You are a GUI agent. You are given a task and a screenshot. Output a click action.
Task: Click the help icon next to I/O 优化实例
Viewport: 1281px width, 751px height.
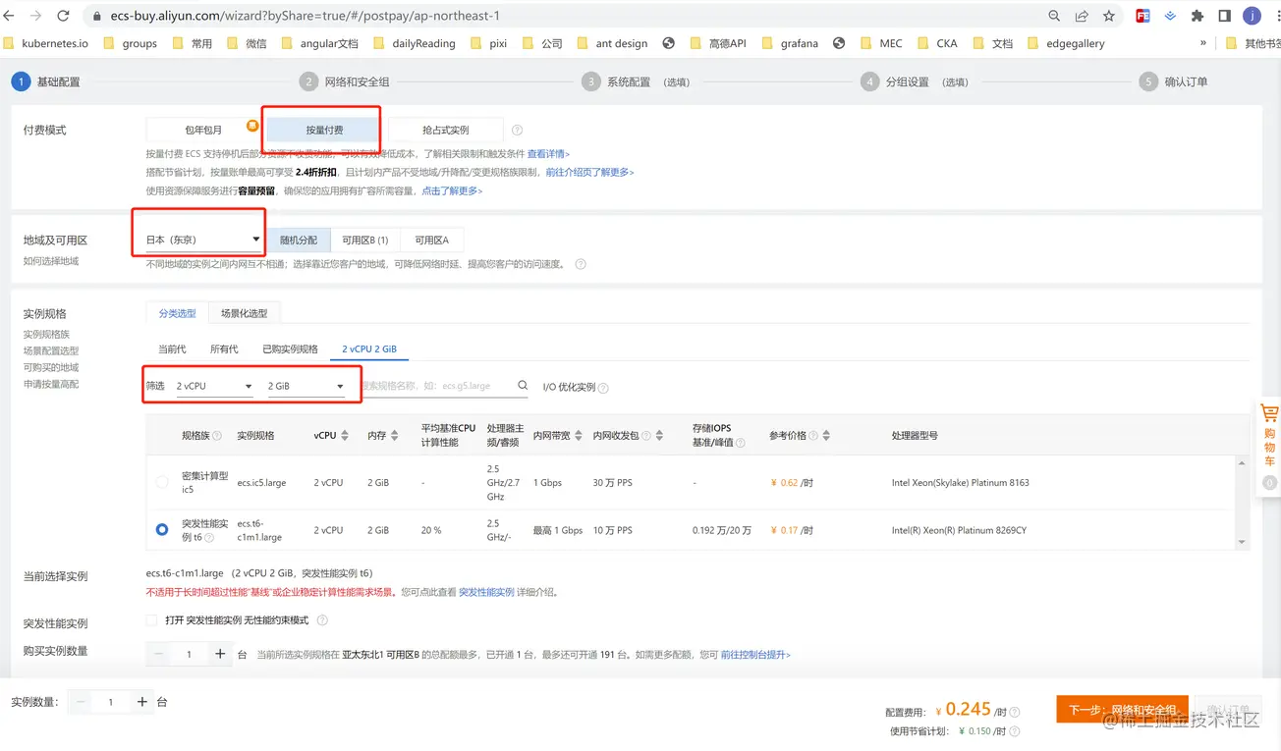point(603,388)
